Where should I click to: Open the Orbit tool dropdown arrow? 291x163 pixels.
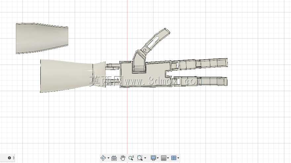[108, 158]
